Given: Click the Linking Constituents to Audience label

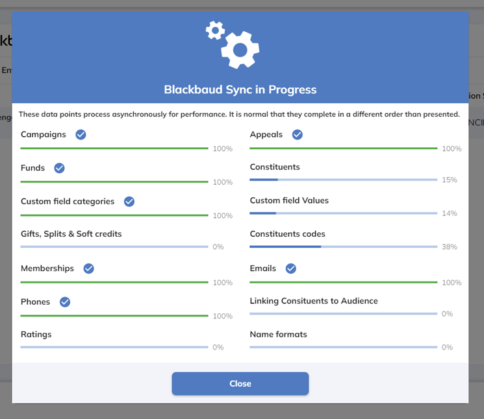Looking at the screenshot, I should (x=313, y=301).
